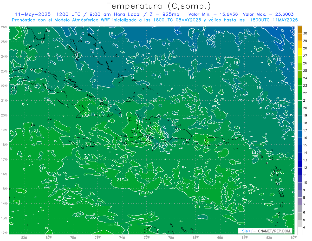Click the '68W' longitude label
Viewport: 312px width, 241px height.
click(x=196, y=237)
